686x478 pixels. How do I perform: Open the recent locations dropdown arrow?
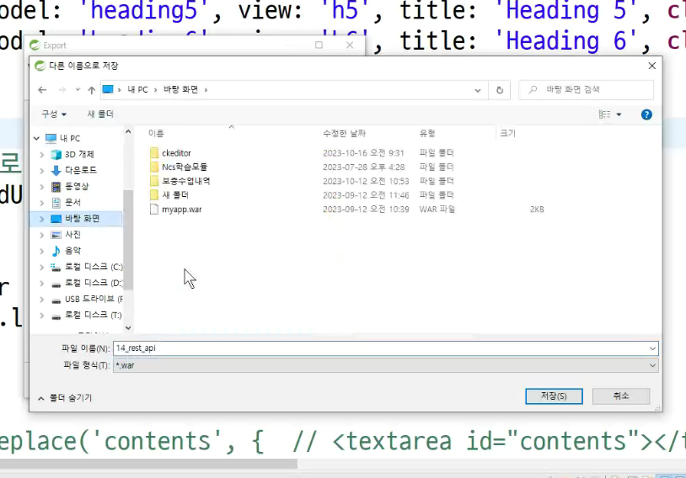(78, 89)
